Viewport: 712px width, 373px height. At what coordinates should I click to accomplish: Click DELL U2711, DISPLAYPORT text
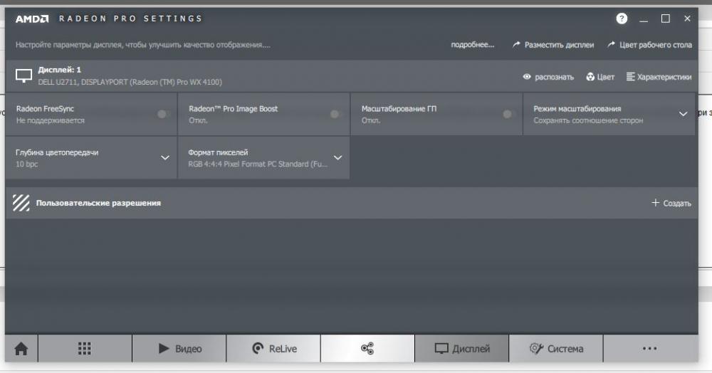point(130,82)
